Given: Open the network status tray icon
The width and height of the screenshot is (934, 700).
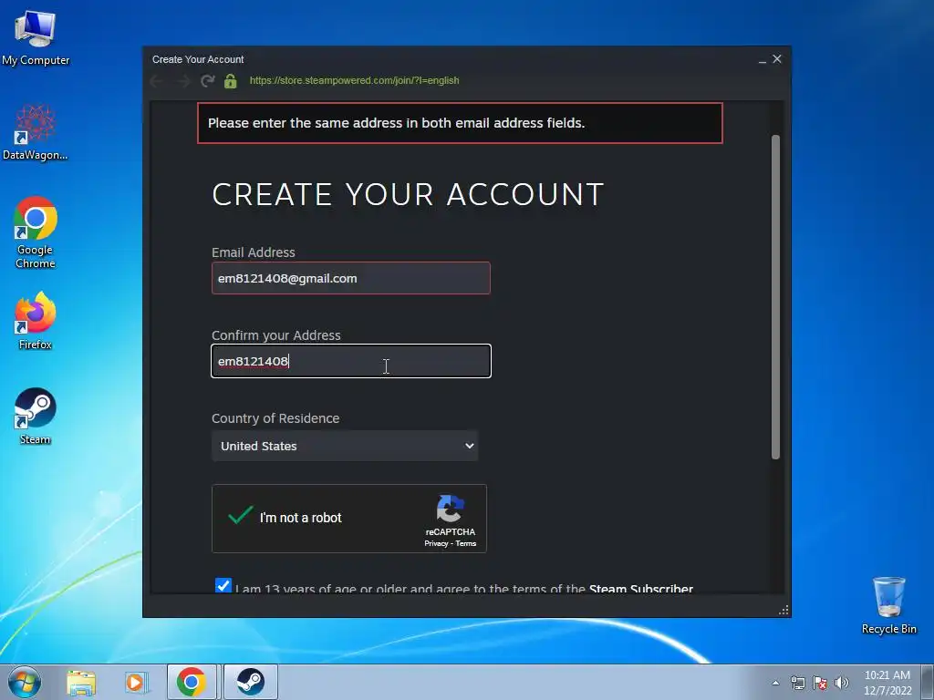Looking at the screenshot, I should click(797, 683).
